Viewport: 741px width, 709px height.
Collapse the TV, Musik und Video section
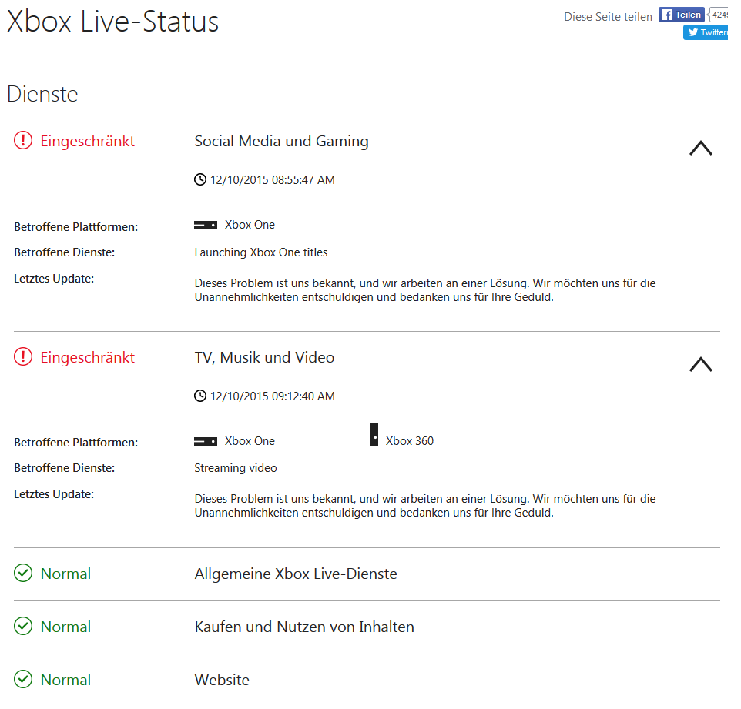click(701, 364)
